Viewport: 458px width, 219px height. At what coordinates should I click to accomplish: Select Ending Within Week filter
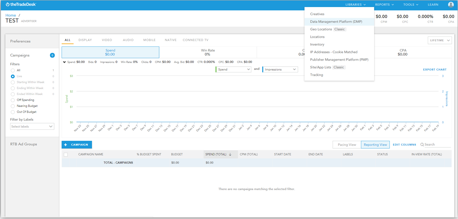pos(13,88)
